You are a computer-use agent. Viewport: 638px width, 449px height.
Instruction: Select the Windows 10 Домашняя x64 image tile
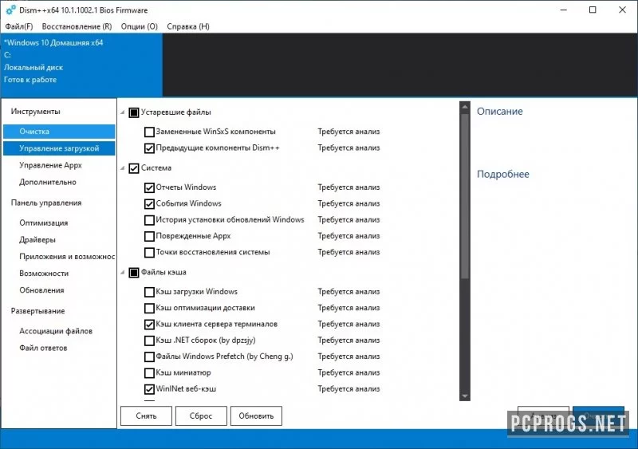[x=81, y=65]
